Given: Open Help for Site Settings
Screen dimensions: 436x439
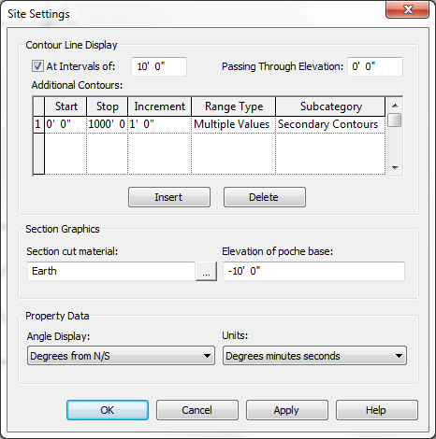Looking at the screenshot, I should 377,410.
